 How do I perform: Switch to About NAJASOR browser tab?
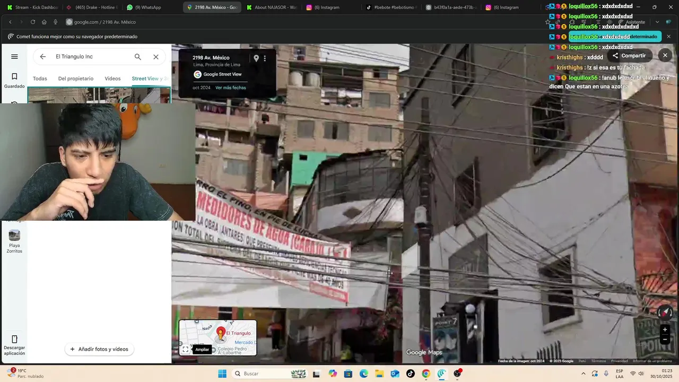point(272,7)
